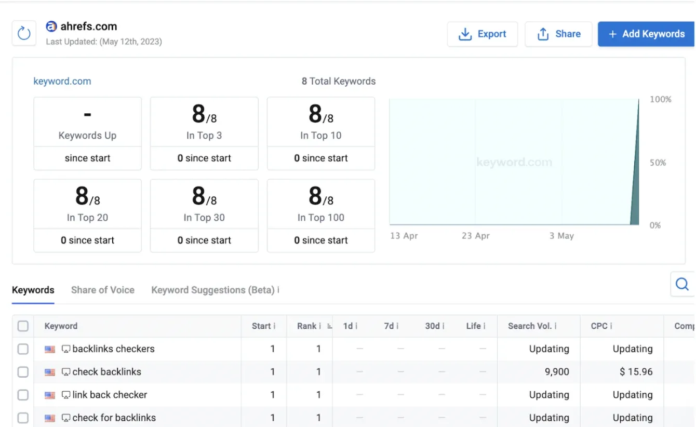
Task: Switch to the Share of Voice tab
Action: coord(102,290)
